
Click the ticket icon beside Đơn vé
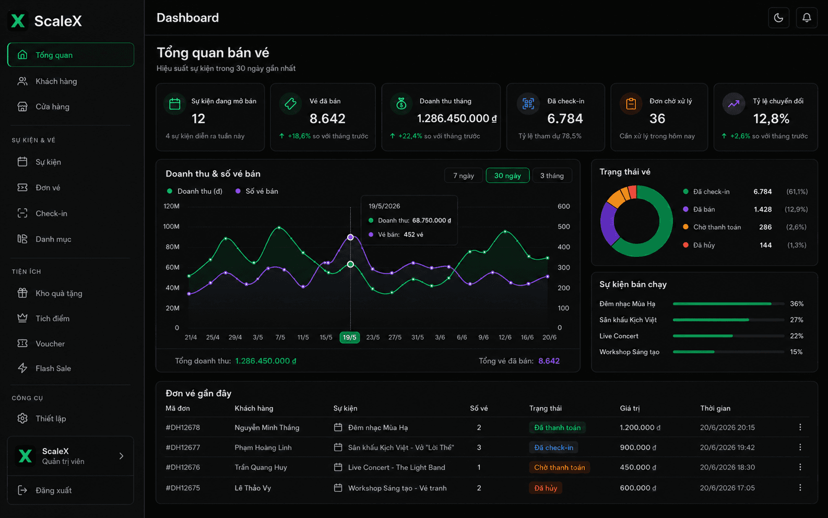point(22,187)
